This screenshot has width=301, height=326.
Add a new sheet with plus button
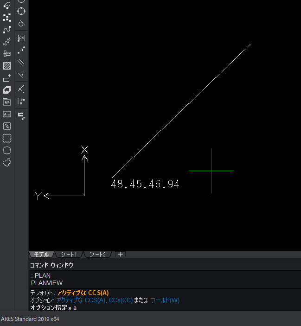point(121,254)
